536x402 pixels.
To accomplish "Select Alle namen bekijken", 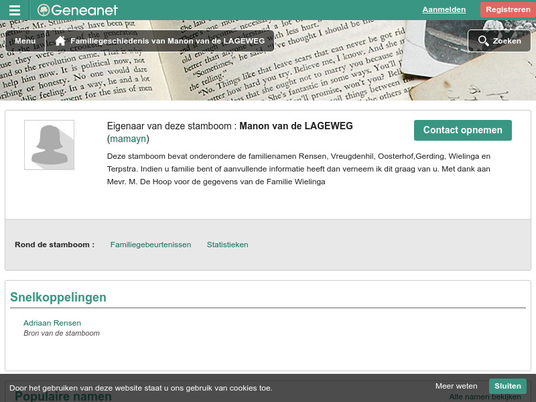I will click(x=484, y=397).
